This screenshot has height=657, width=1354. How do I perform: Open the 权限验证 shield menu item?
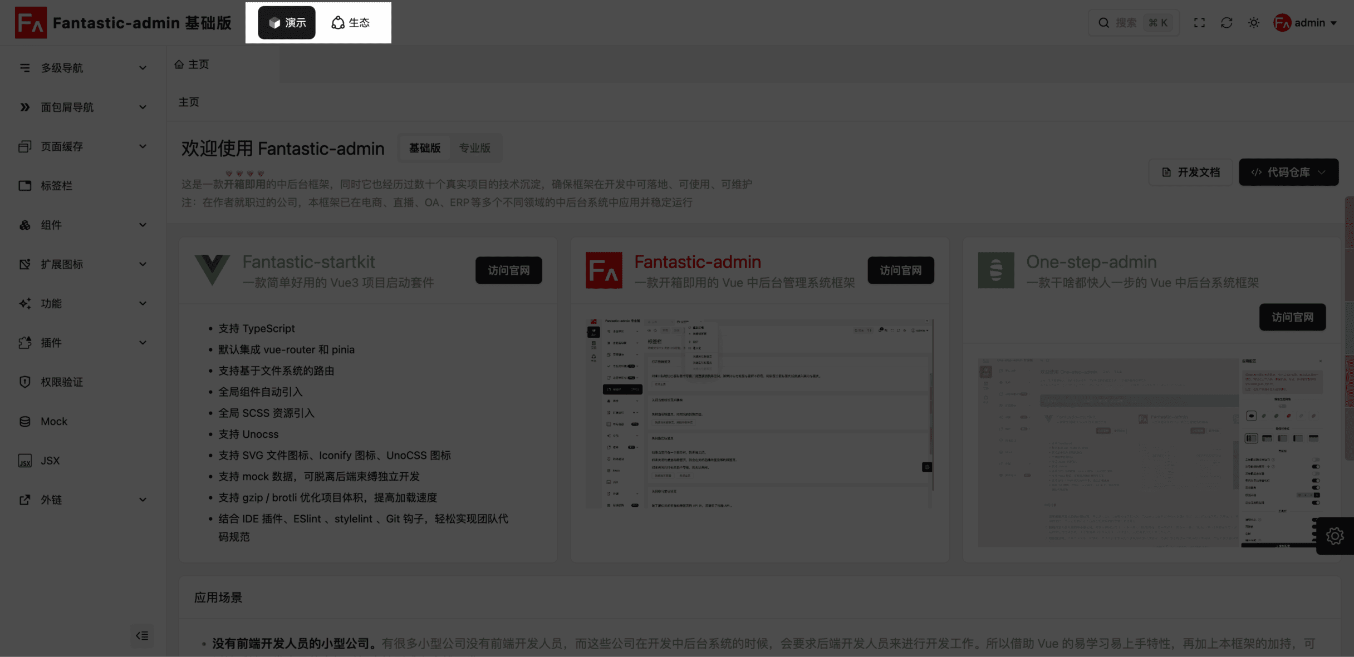[x=62, y=382]
